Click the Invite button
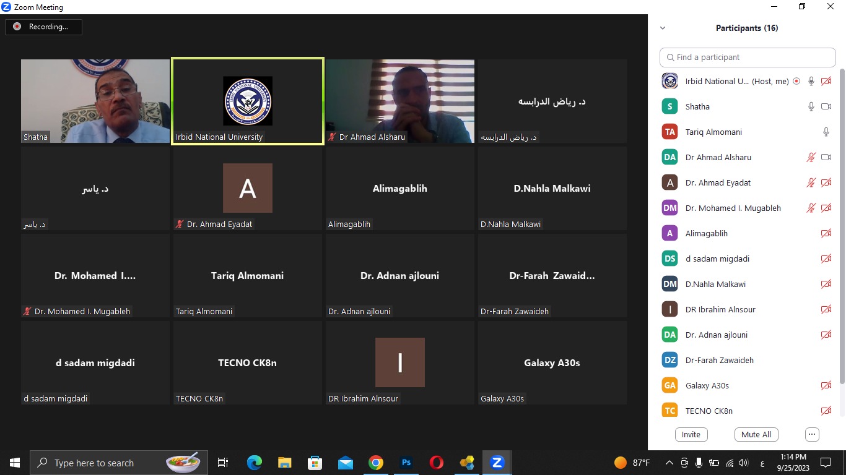The width and height of the screenshot is (846, 475). pos(691,434)
